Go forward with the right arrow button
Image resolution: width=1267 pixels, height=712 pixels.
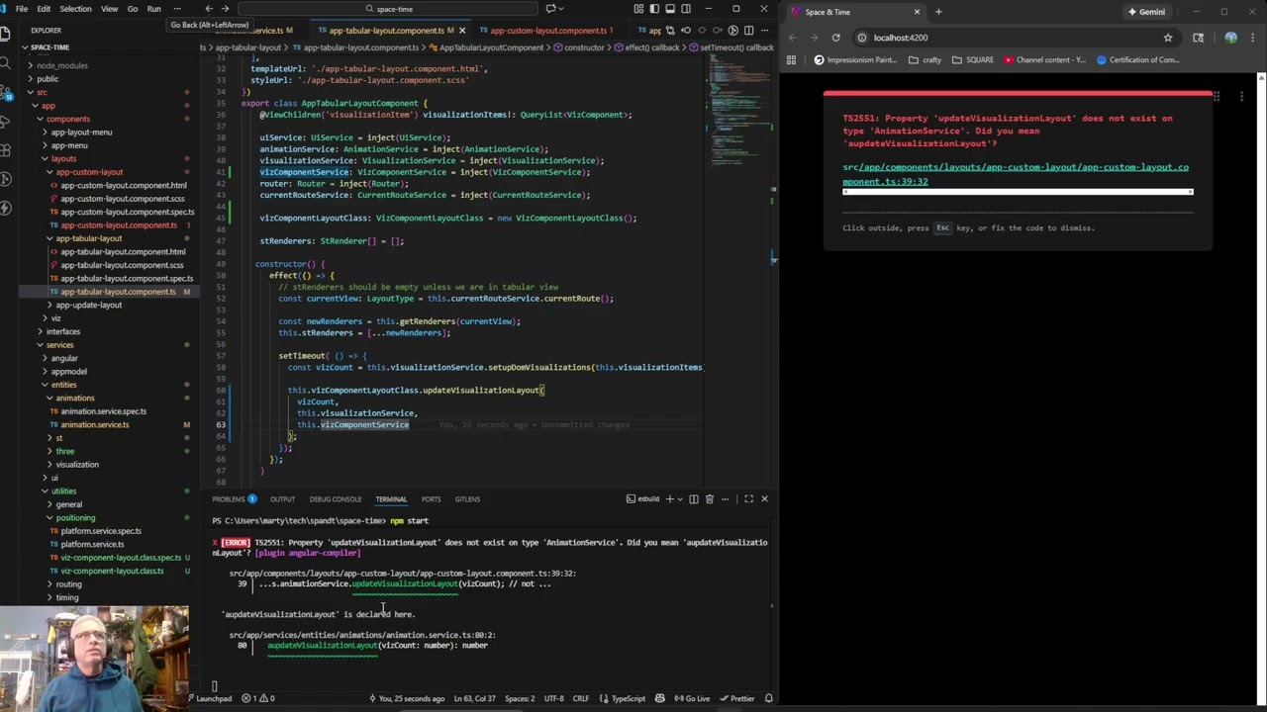coord(225,9)
